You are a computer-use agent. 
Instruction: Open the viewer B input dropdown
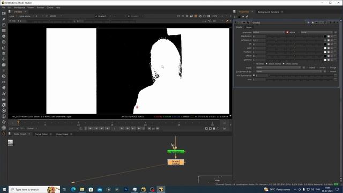136,16
